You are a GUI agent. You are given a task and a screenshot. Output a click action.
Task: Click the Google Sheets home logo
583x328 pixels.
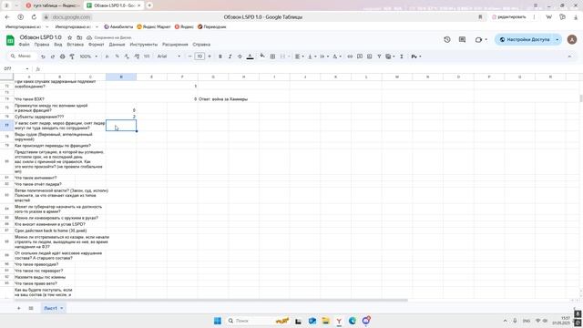(10, 40)
